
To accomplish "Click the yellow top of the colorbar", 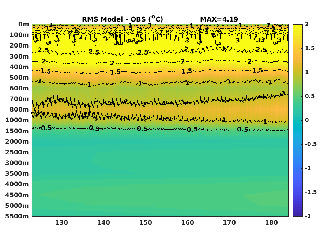I will [x=298, y=27].
